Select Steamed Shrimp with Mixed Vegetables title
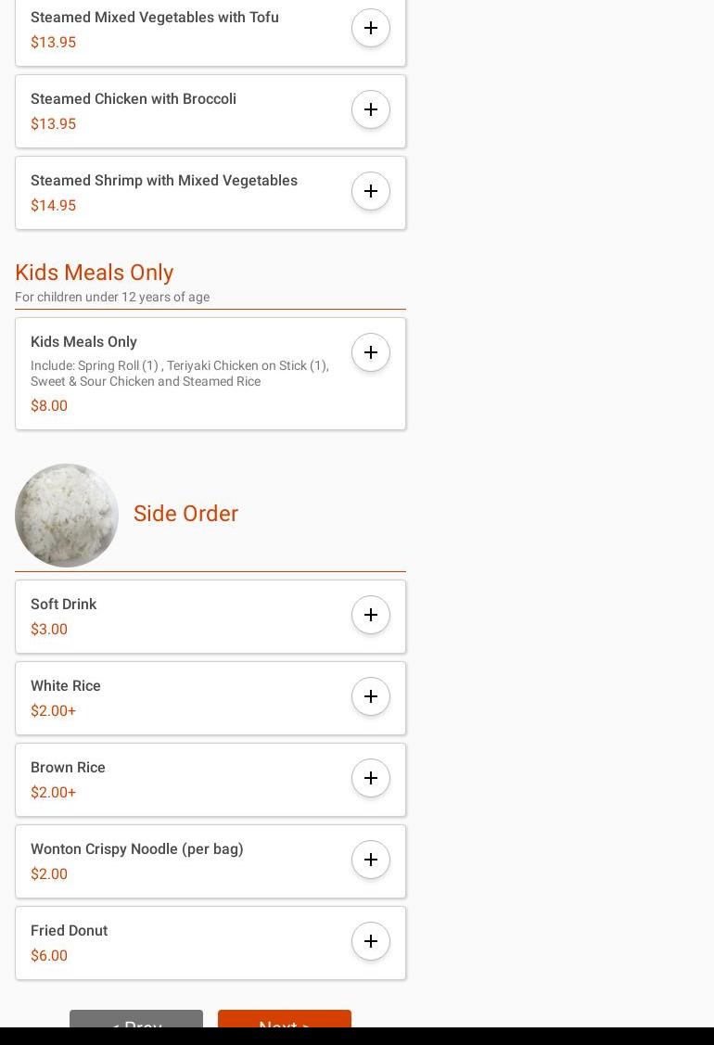The image size is (714, 1045). [x=164, y=180]
